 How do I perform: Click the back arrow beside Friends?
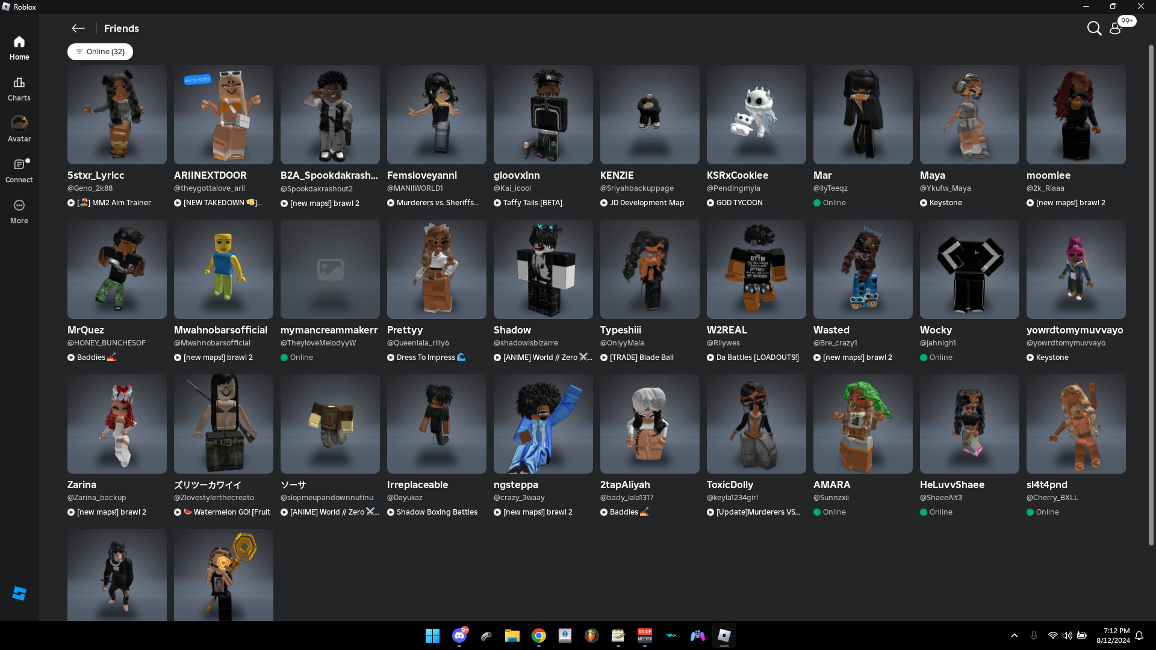(78, 28)
